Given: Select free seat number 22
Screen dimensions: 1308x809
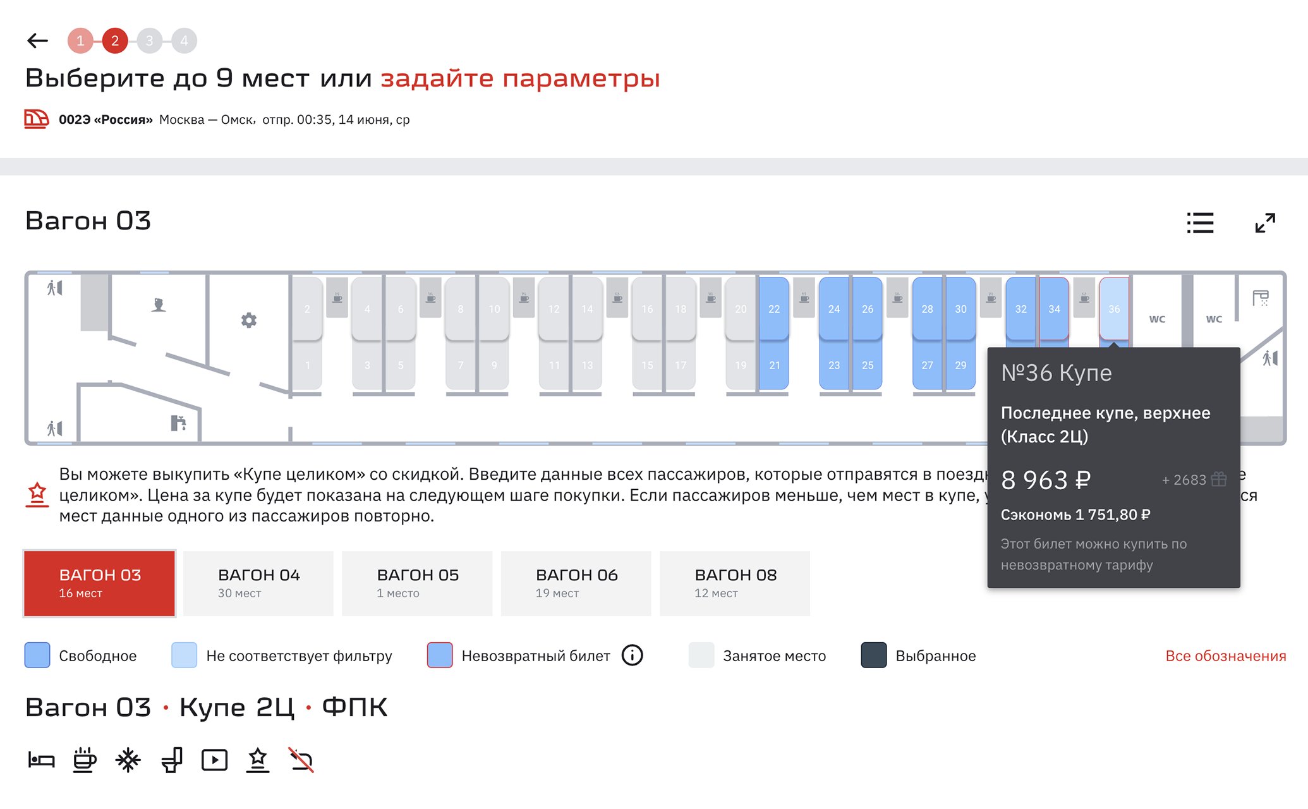Looking at the screenshot, I should click(x=774, y=309).
